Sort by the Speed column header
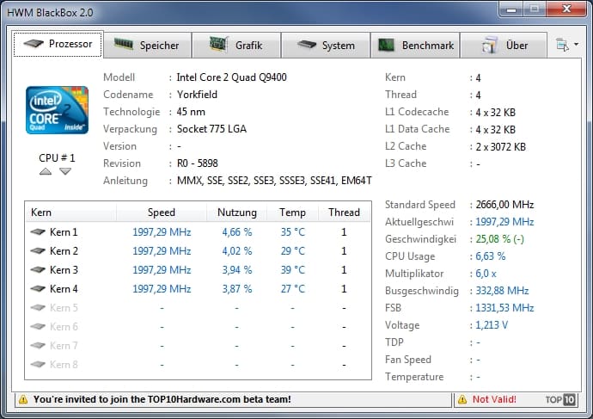The height and width of the screenshot is (419, 593). 162,213
